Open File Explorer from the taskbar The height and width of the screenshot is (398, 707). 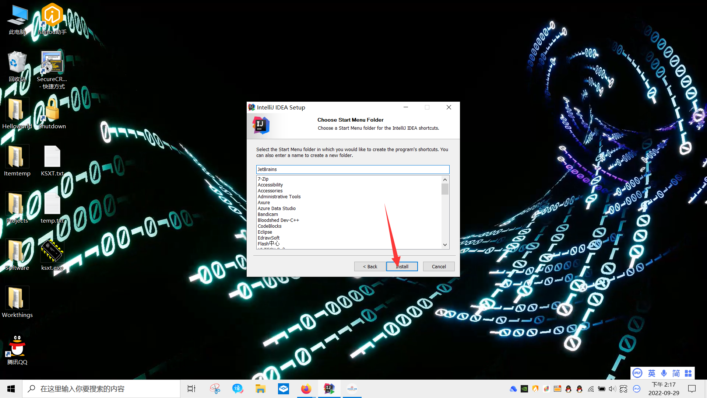pos(260,389)
